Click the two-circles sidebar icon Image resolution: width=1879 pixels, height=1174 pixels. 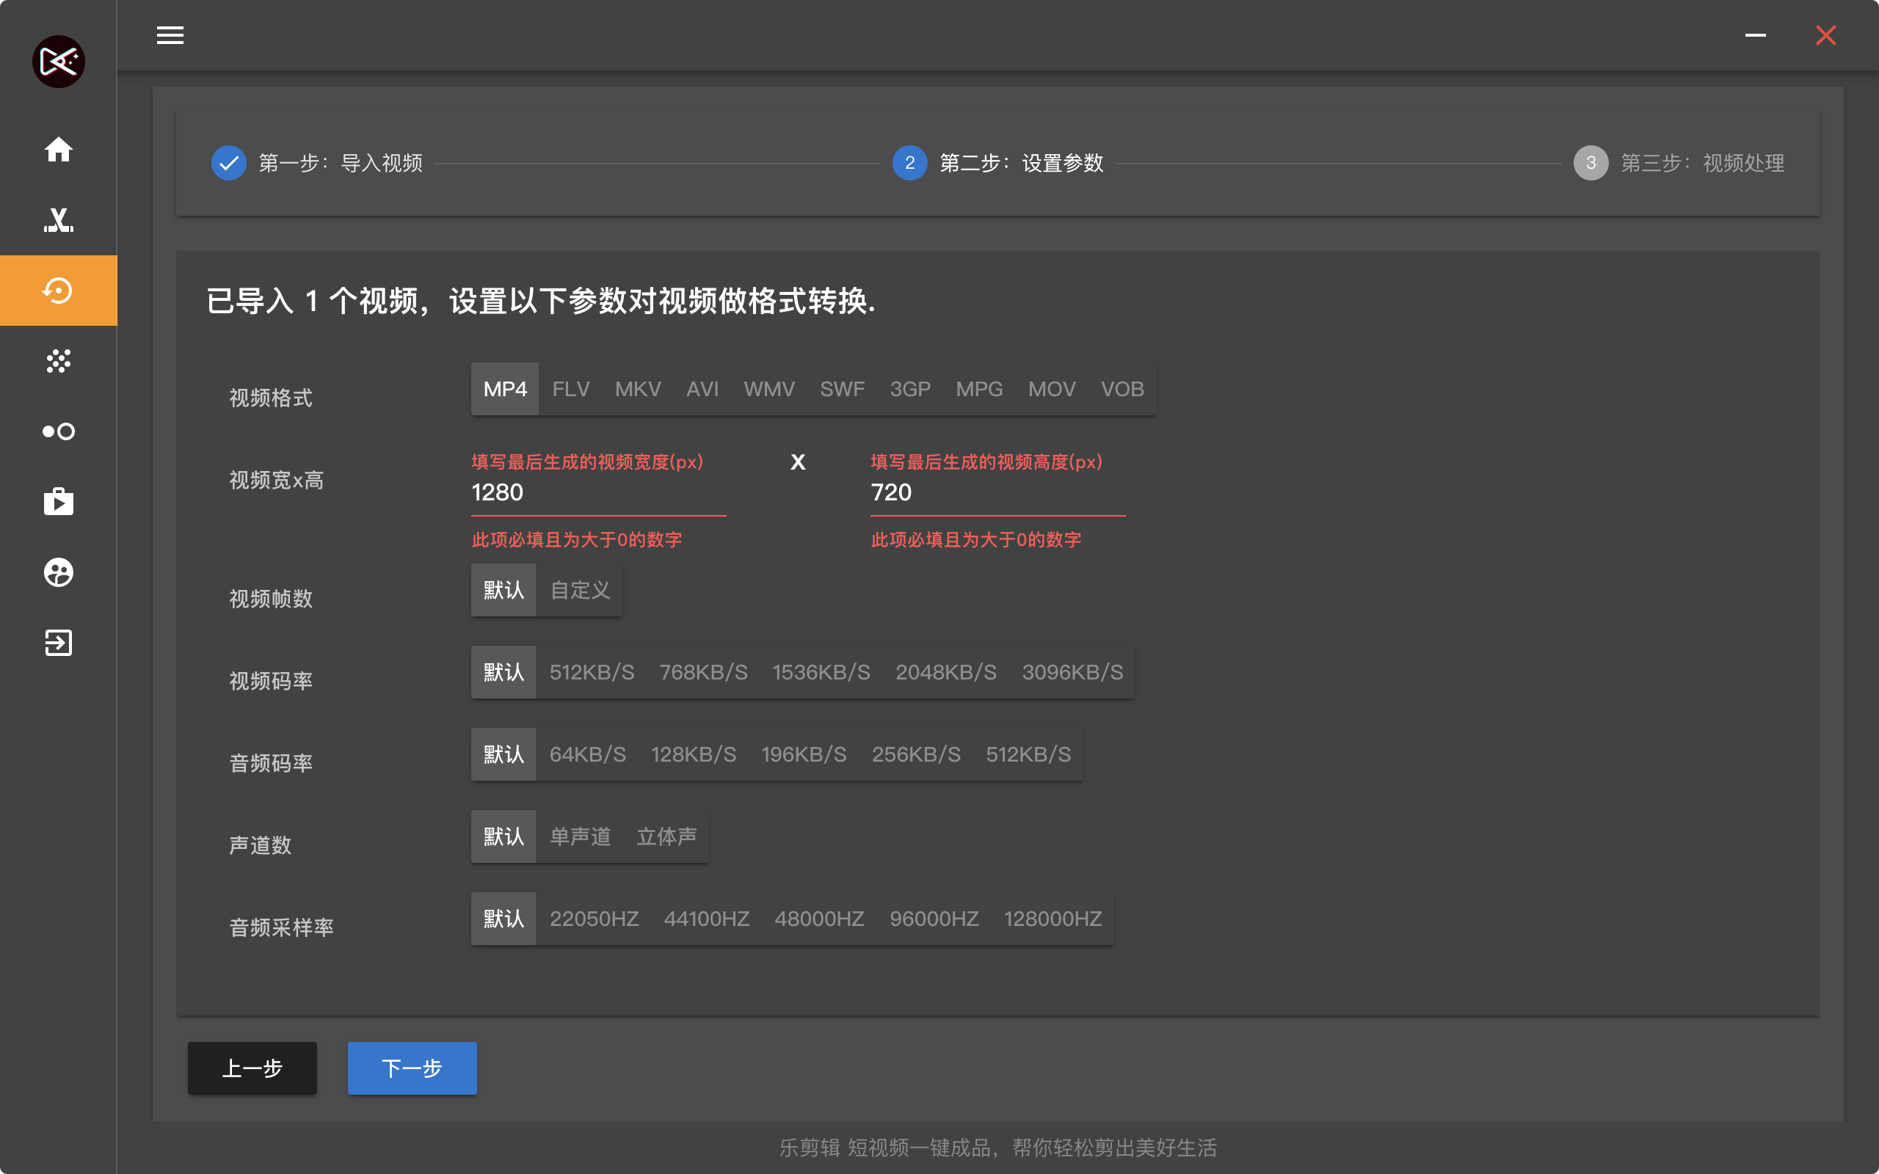58,431
